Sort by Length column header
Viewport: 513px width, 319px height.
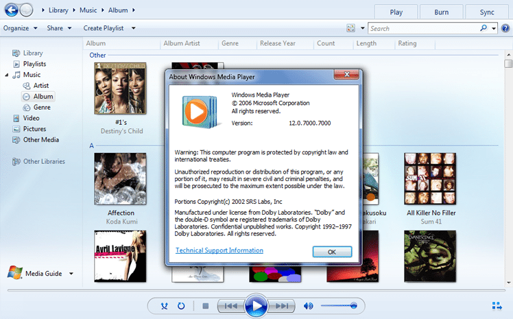[x=374, y=43]
